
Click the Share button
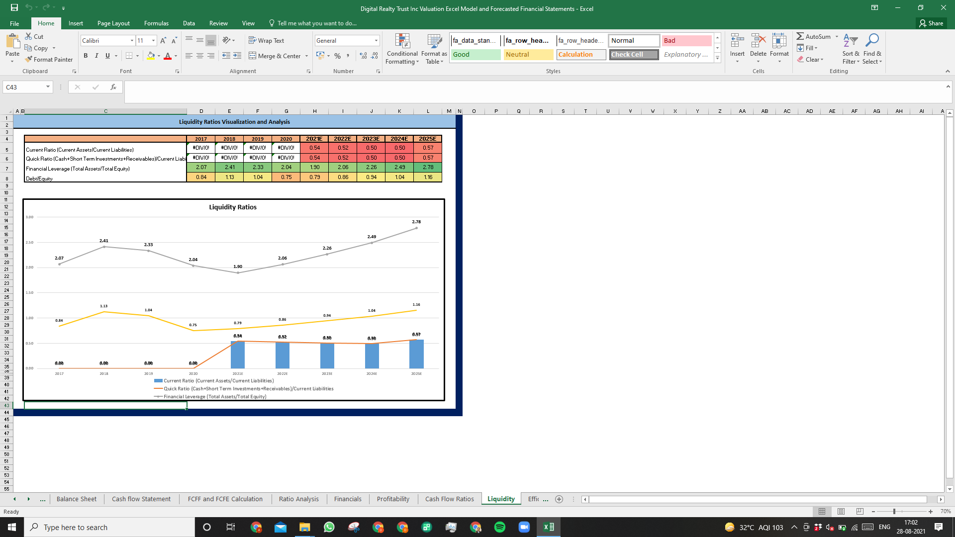pyautogui.click(x=931, y=23)
